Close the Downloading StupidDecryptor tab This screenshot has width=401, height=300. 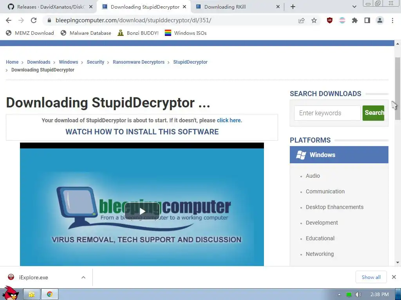click(x=184, y=7)
